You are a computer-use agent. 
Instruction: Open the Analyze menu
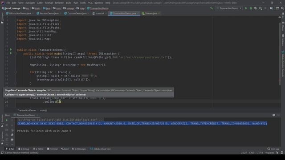coord(49,3)
